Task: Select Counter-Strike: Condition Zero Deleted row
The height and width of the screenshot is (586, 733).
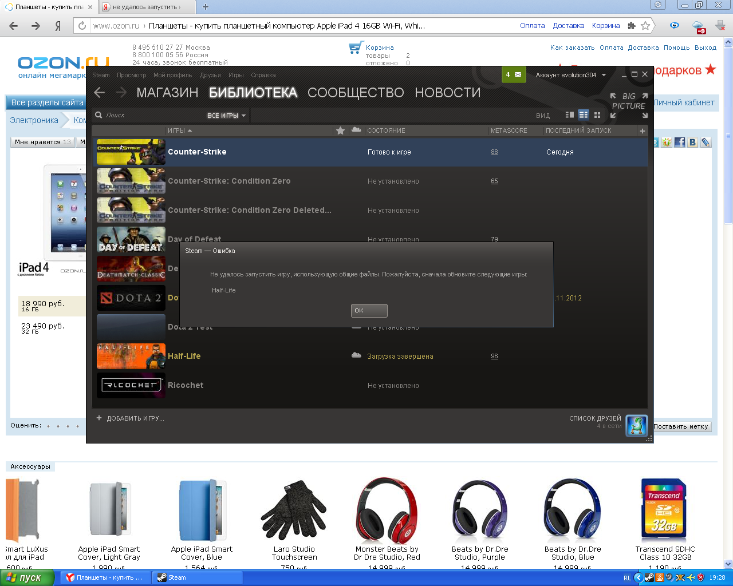Action: tap(371, 210)
